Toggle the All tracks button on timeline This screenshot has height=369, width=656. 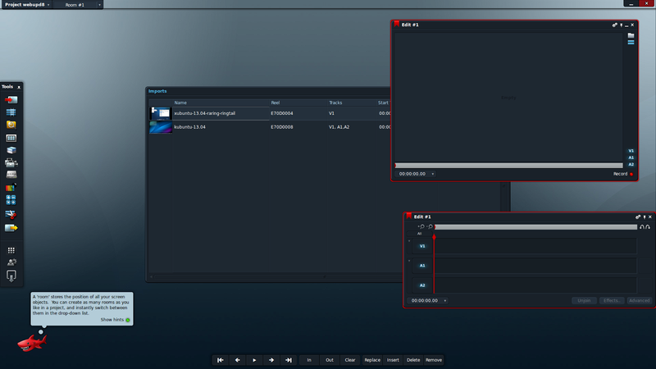[419, 234]
